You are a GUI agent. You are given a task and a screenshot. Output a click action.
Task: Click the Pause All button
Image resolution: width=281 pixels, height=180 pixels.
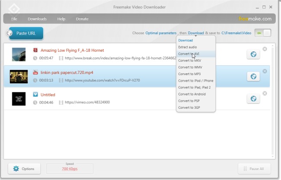(x=254, y=169)
